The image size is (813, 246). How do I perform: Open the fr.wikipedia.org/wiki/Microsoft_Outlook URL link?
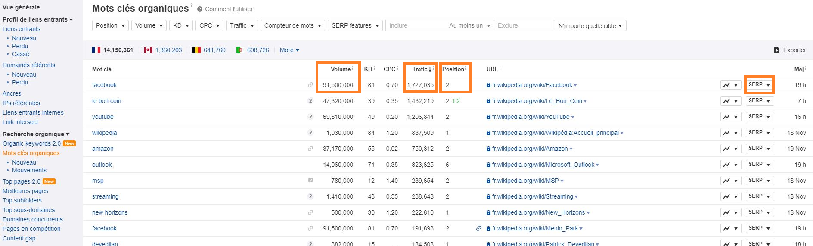tap(543, 165)
